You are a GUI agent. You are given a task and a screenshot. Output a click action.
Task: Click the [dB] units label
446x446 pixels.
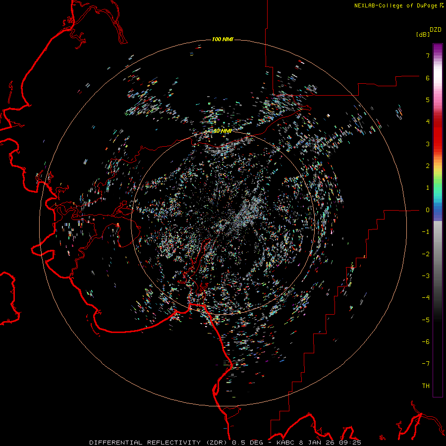pos(423,34)
